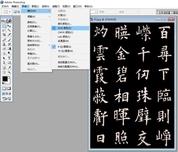The height and width of the screenshot is (152, 178).
Task: Select checked RGB 颜色 mode
Action: click(x=70, y=28)
